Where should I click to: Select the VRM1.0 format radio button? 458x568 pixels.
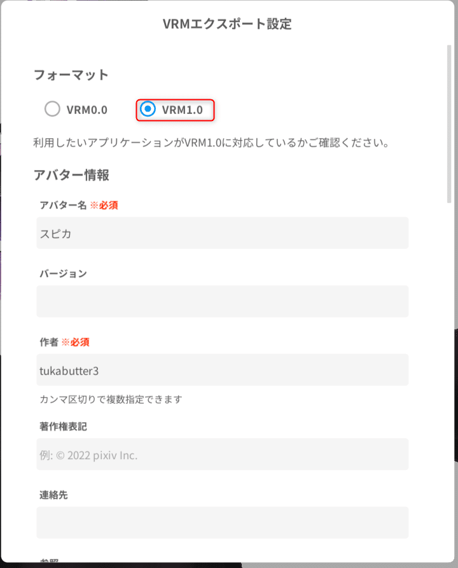point(148,110)
